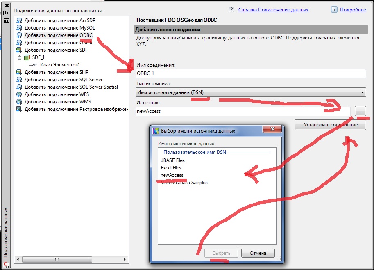Click the Civil 3D icon at palette bottom

coord(6,265)
